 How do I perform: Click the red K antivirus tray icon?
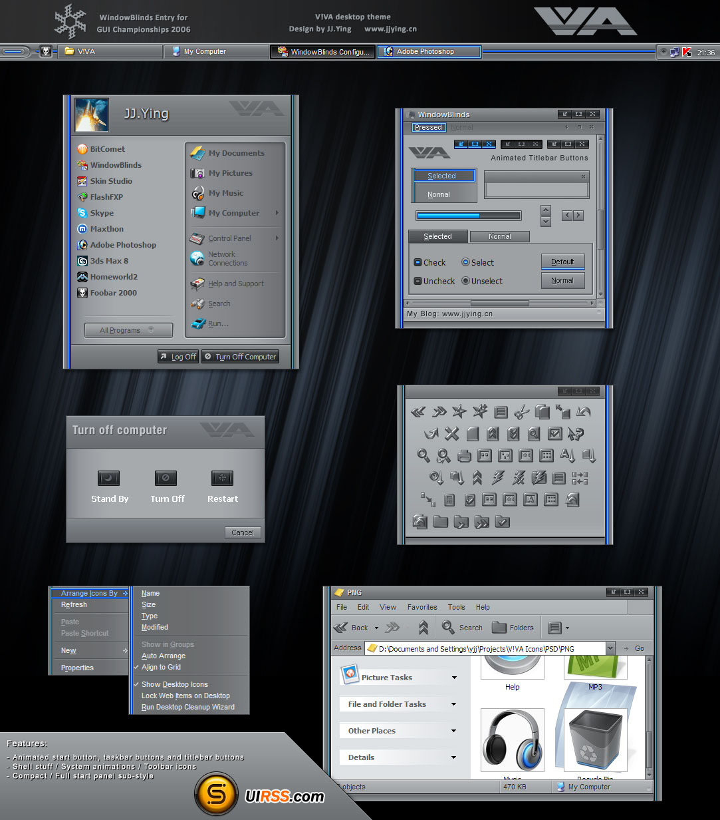(x=687, y=52)
